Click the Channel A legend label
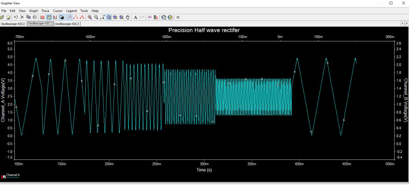Screen dimensions: 409x185 click(x=13, y=175)
